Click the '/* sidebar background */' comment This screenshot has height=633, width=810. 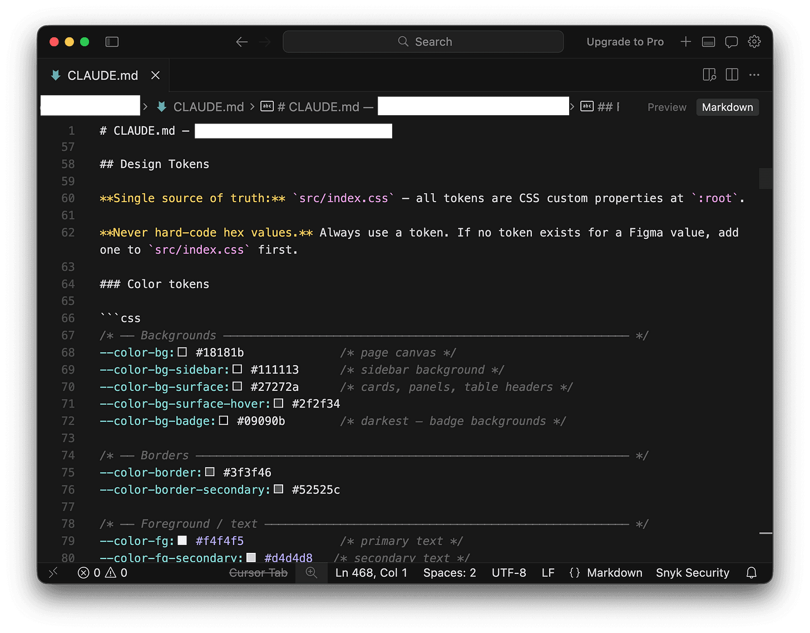(422, 370)
